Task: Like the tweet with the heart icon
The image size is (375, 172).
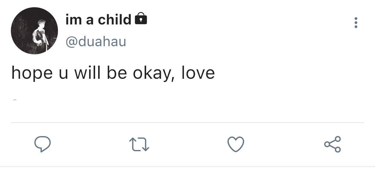Action: (x=236, y=144)
